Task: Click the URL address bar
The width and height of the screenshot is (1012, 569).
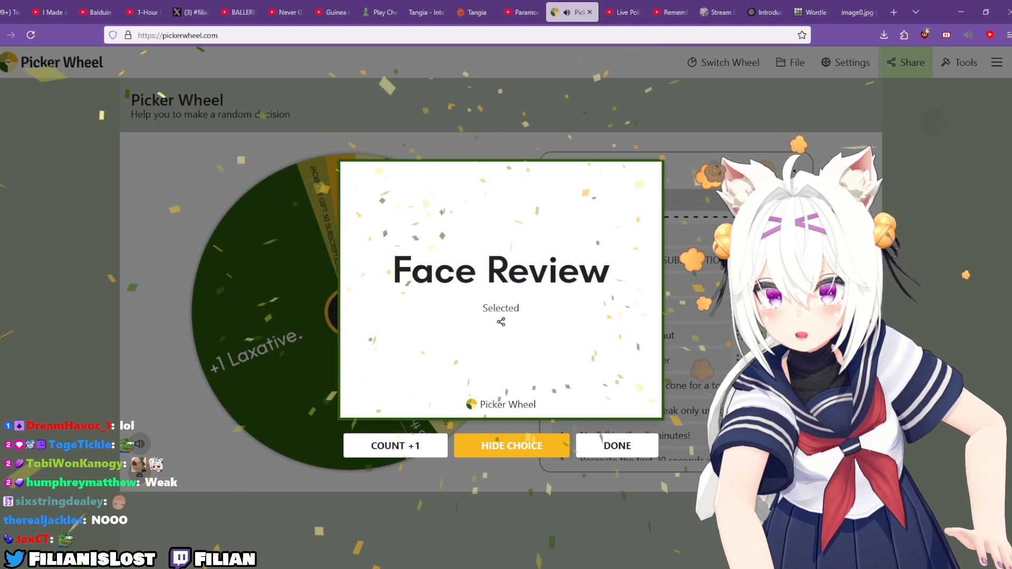Action: (457, 35)
